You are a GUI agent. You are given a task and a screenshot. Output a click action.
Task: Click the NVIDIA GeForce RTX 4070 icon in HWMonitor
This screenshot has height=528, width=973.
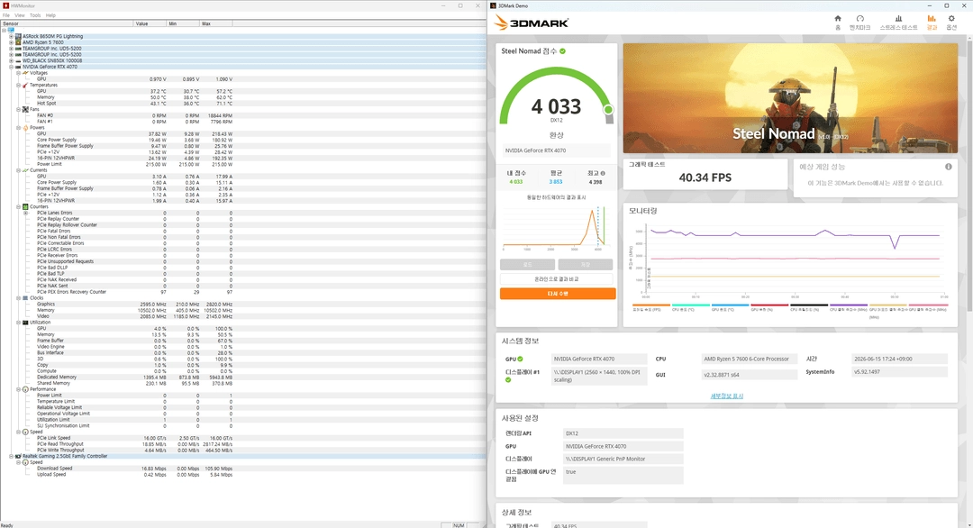[18, 67]
